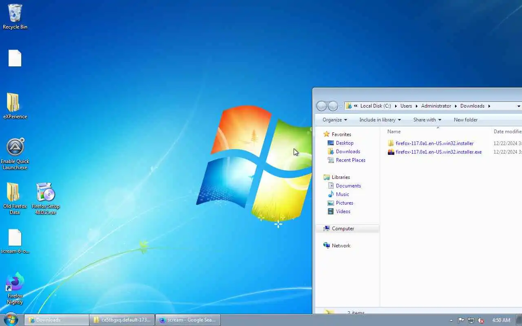Open the Share with menu

(x=427, y=120)
